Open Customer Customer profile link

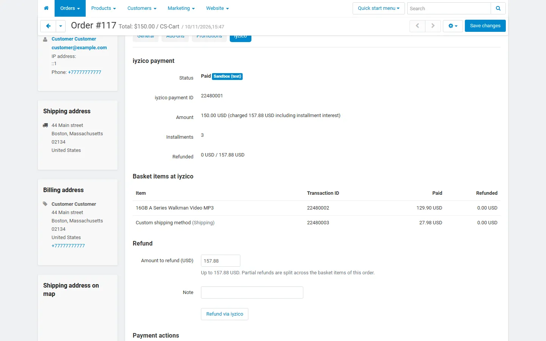[74, 39]
